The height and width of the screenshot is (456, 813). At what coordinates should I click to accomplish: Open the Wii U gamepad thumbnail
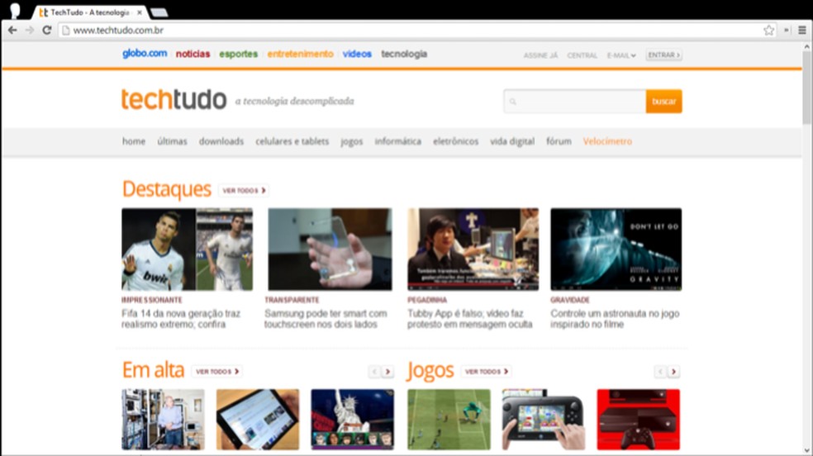pos(544,419)
